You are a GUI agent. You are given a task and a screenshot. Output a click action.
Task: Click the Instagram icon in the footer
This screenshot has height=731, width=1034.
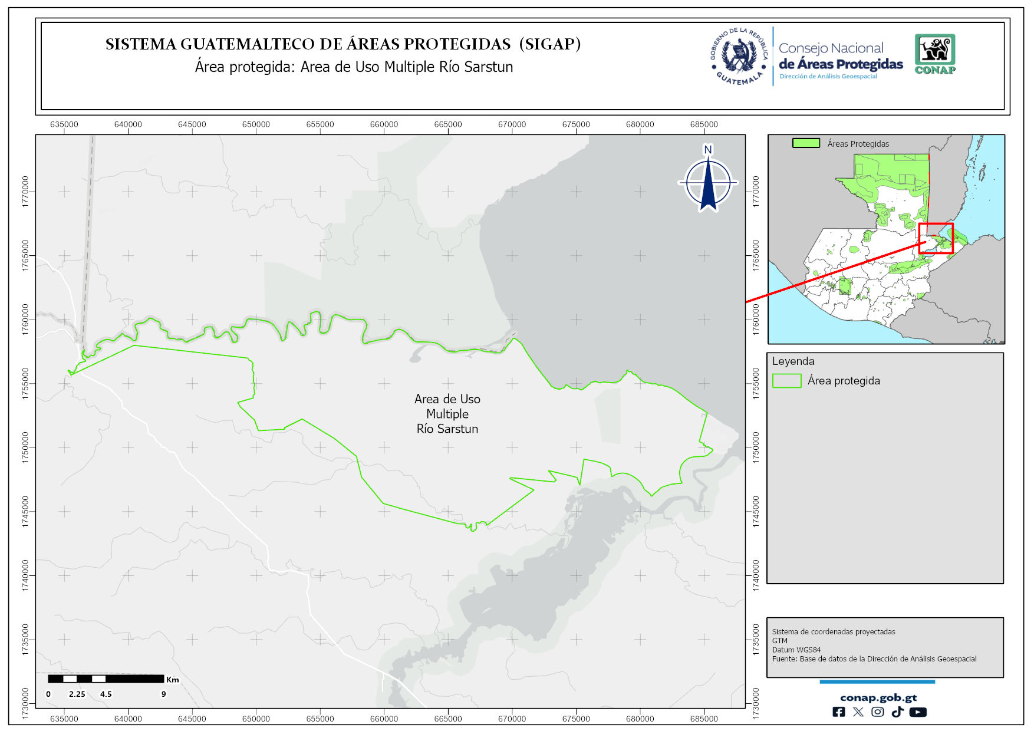(x=877, y=712)
